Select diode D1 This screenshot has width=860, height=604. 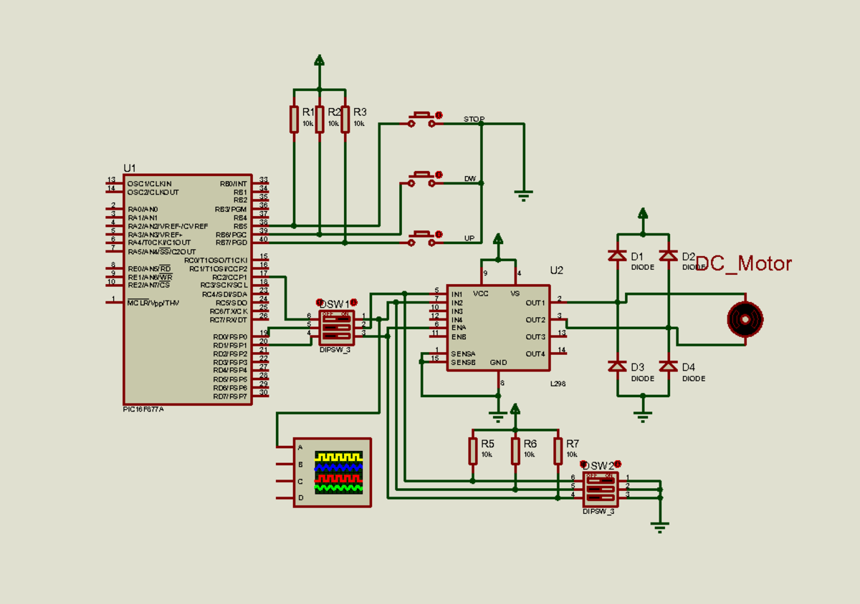618,254
